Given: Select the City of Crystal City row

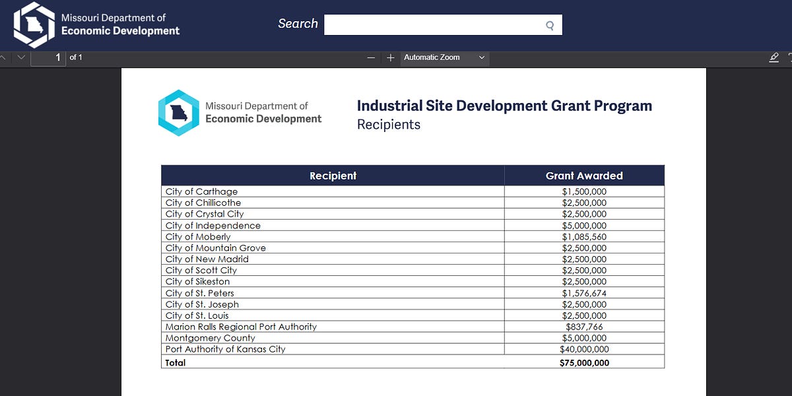Looking at the screenshot, I should 412,214.
